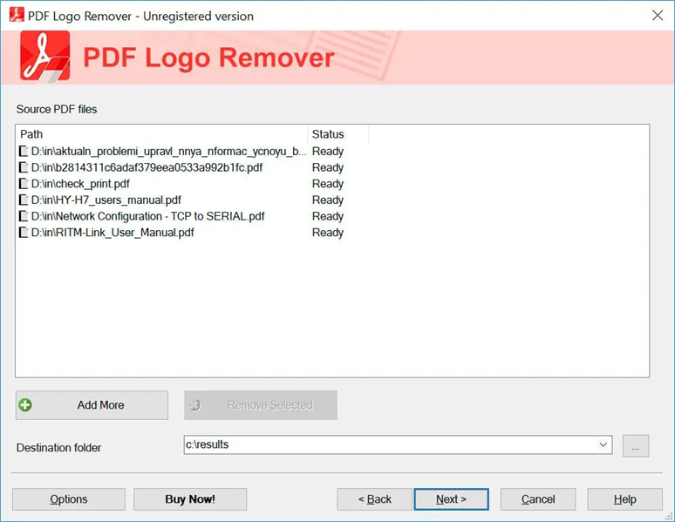Viewport: 675px width, 522px height.
Task: Click file icon of aktualn_problemi row
Action: click(24, 151)
